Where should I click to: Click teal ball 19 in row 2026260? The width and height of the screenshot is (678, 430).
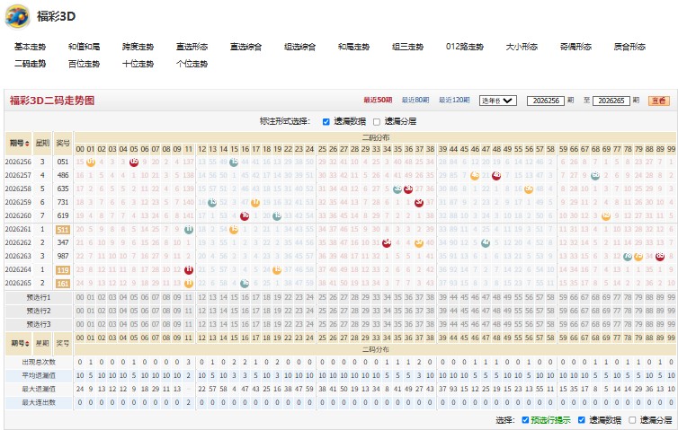pyautogui.click(x=277, y=215)
